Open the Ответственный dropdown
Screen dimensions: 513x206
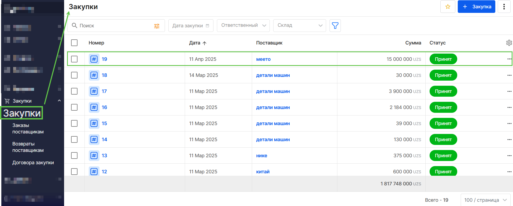(x=243, y=25)
